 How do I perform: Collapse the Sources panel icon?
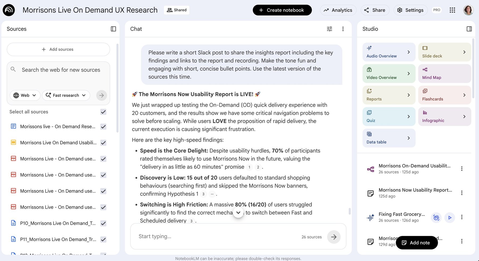pos(113,29)
